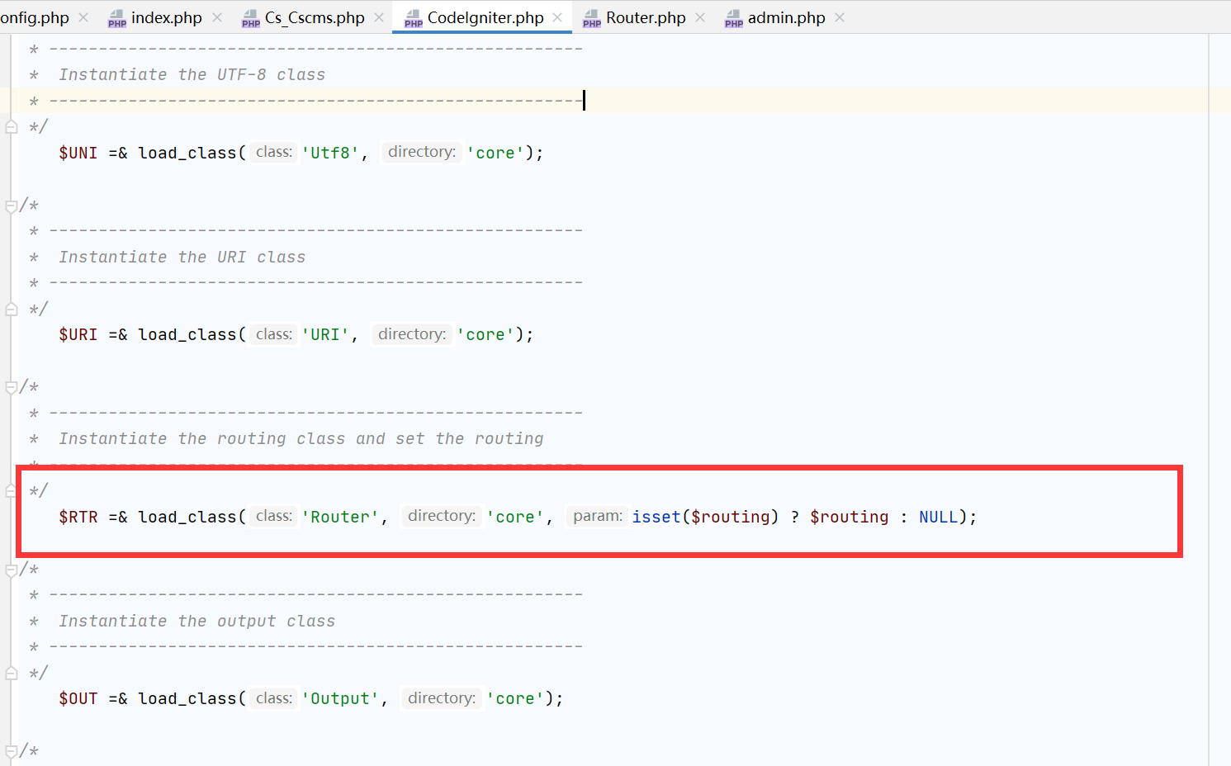Click $routing inside the isset parentheses

[x=730, y=517]
